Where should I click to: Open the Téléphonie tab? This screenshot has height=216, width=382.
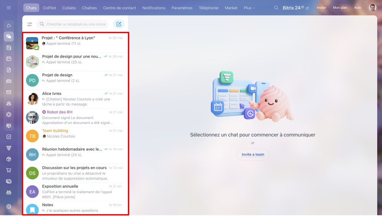click(x=209, y=8)
